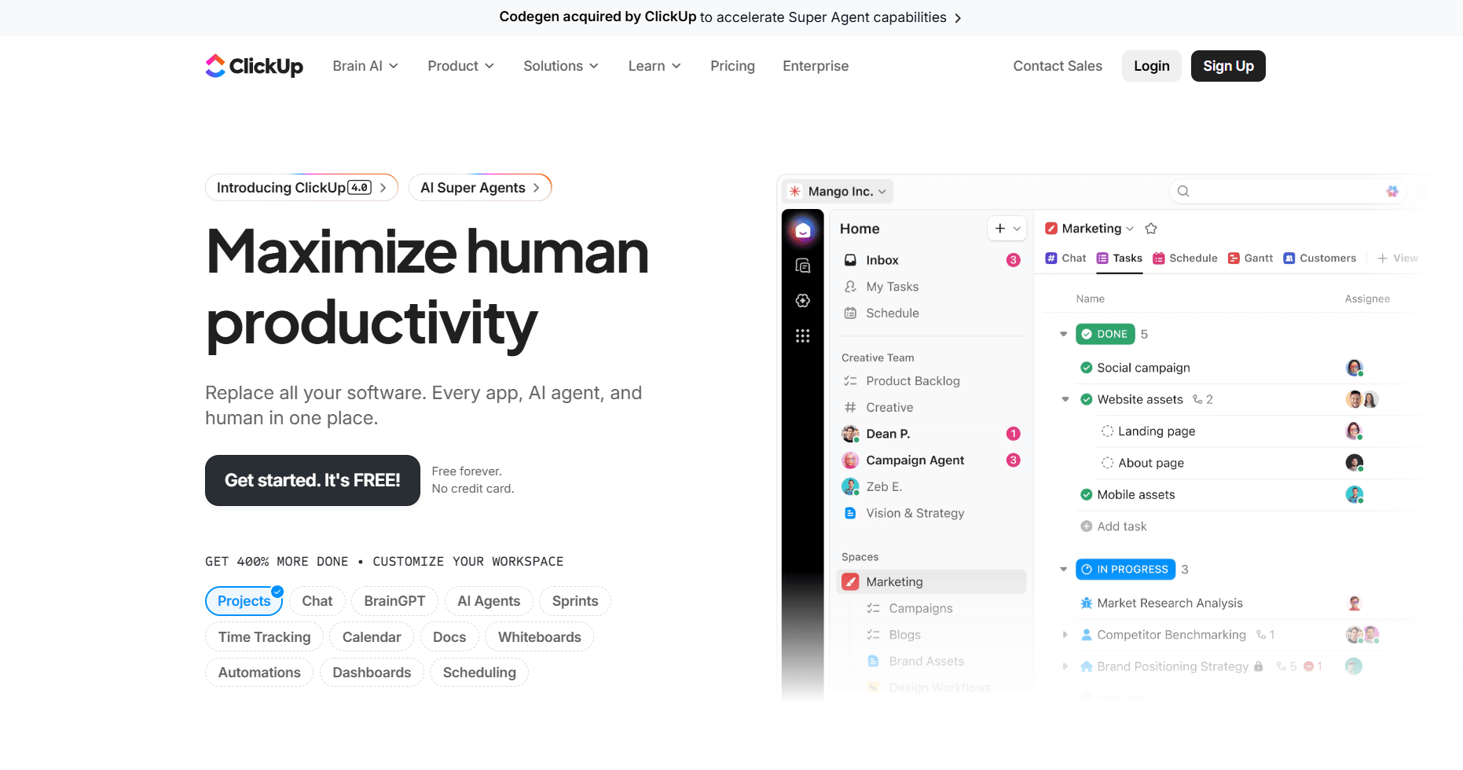Click the home icon in the black sidebar
This screenshot has height=770, width=1463.
pos(802,230)
